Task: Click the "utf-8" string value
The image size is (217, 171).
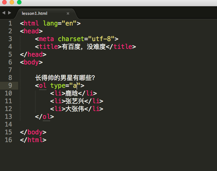Action: pos(101,39)
